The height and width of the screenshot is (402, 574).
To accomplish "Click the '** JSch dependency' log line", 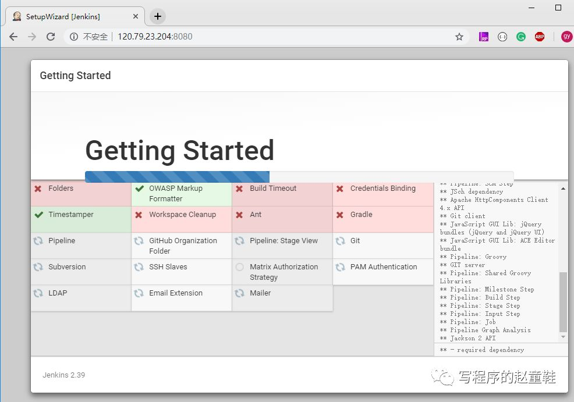I will 471,191.
